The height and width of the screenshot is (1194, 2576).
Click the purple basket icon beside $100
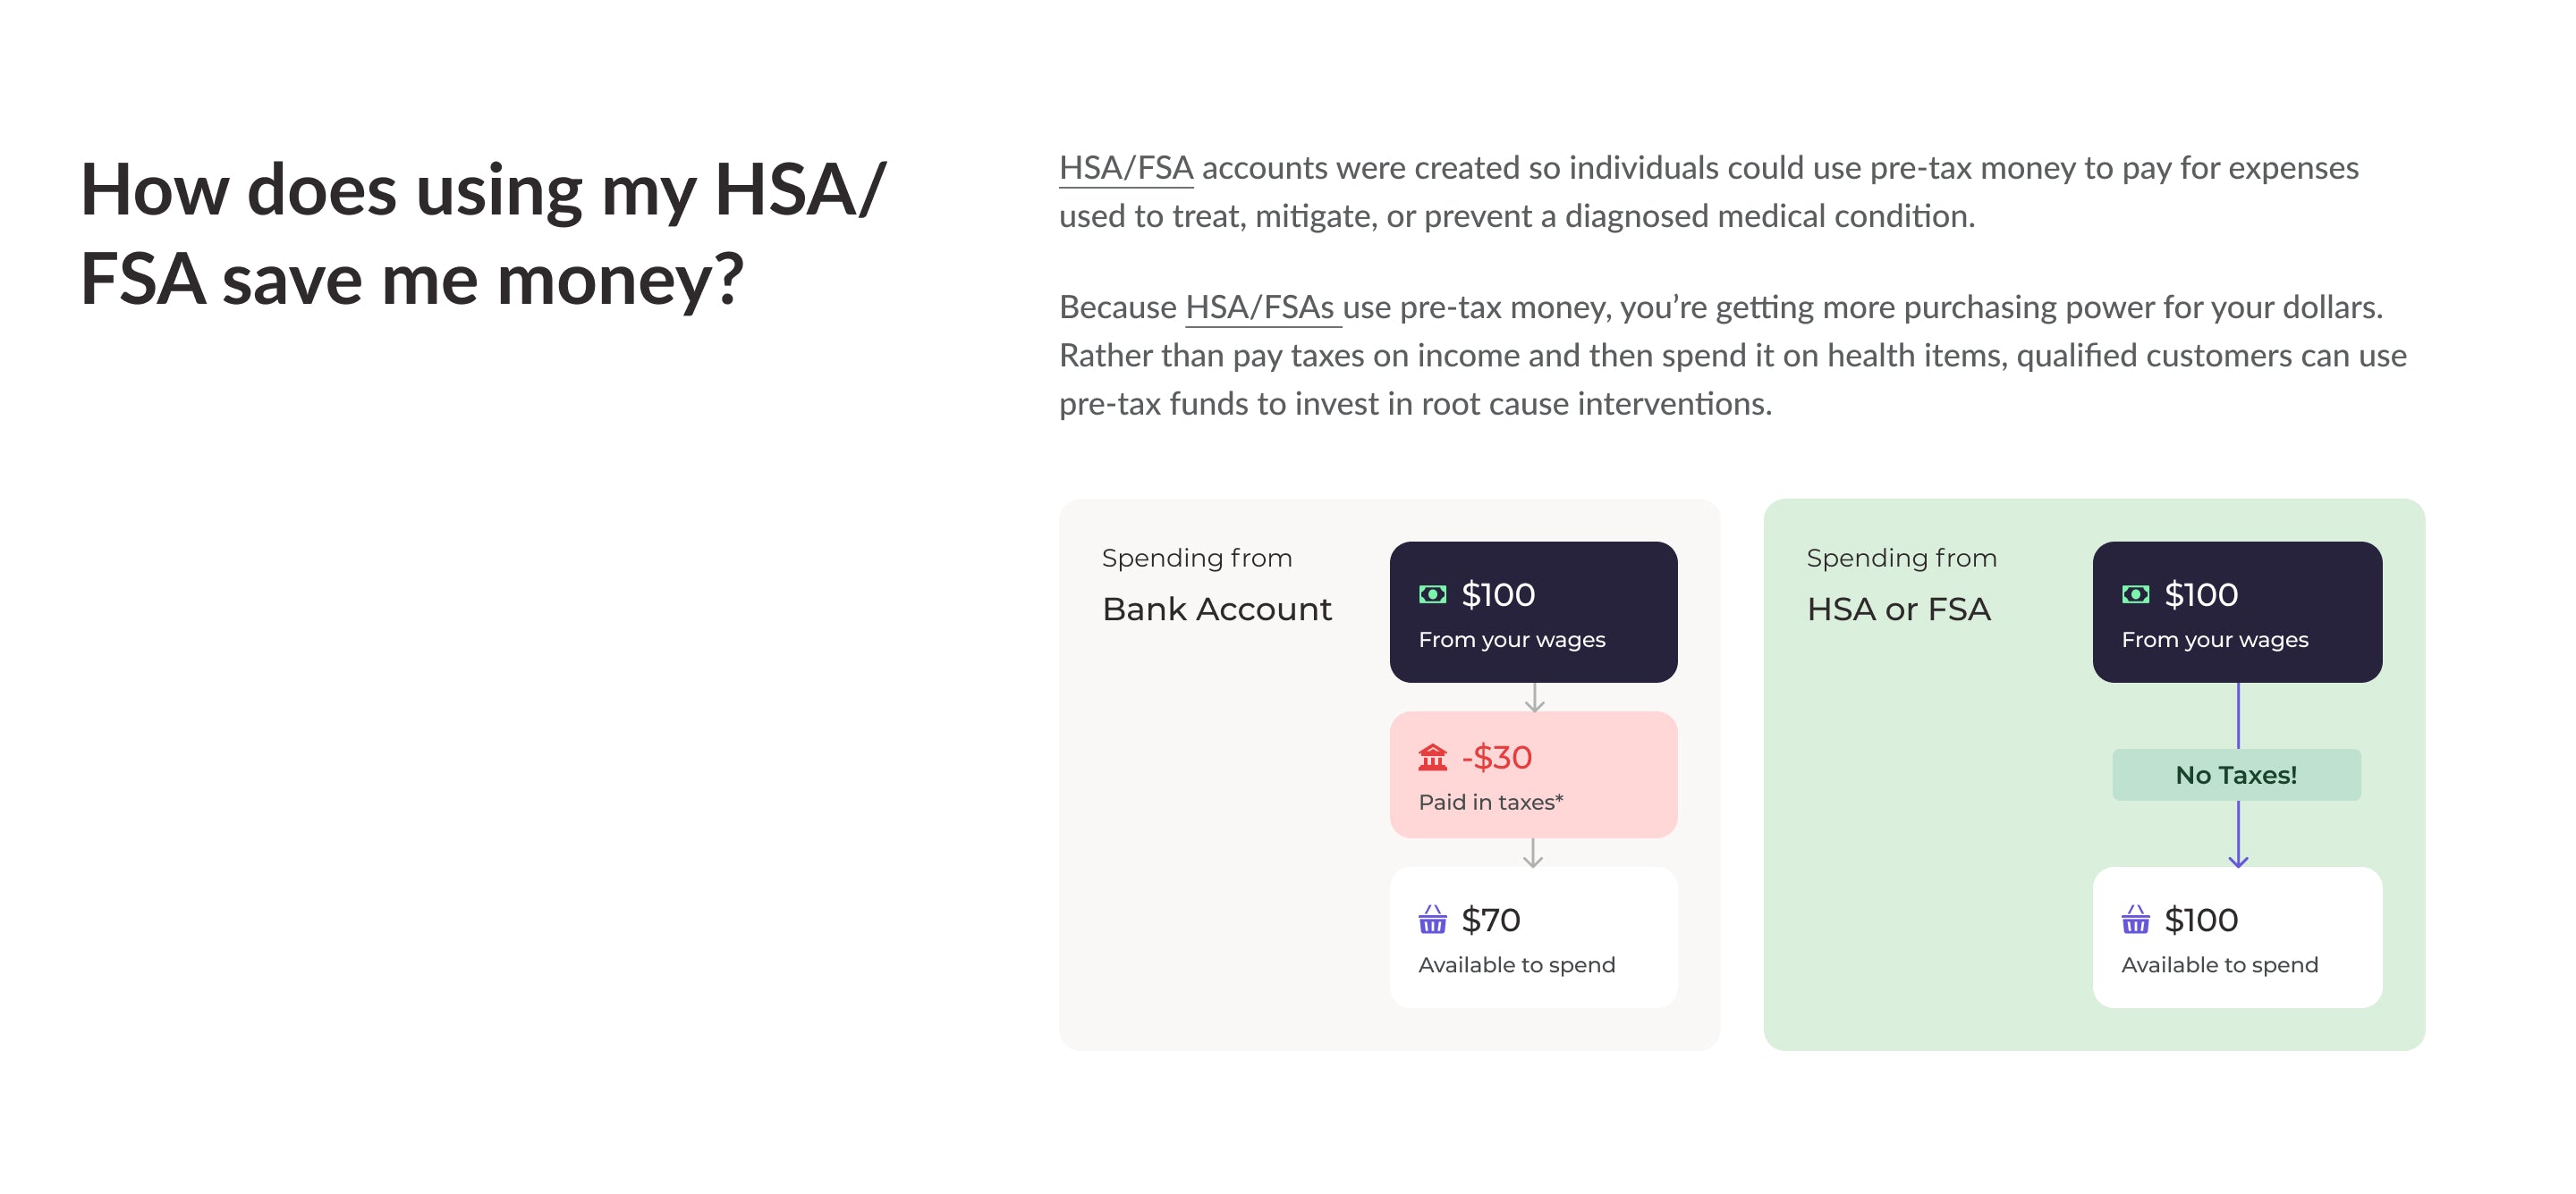coord(2135,921)
